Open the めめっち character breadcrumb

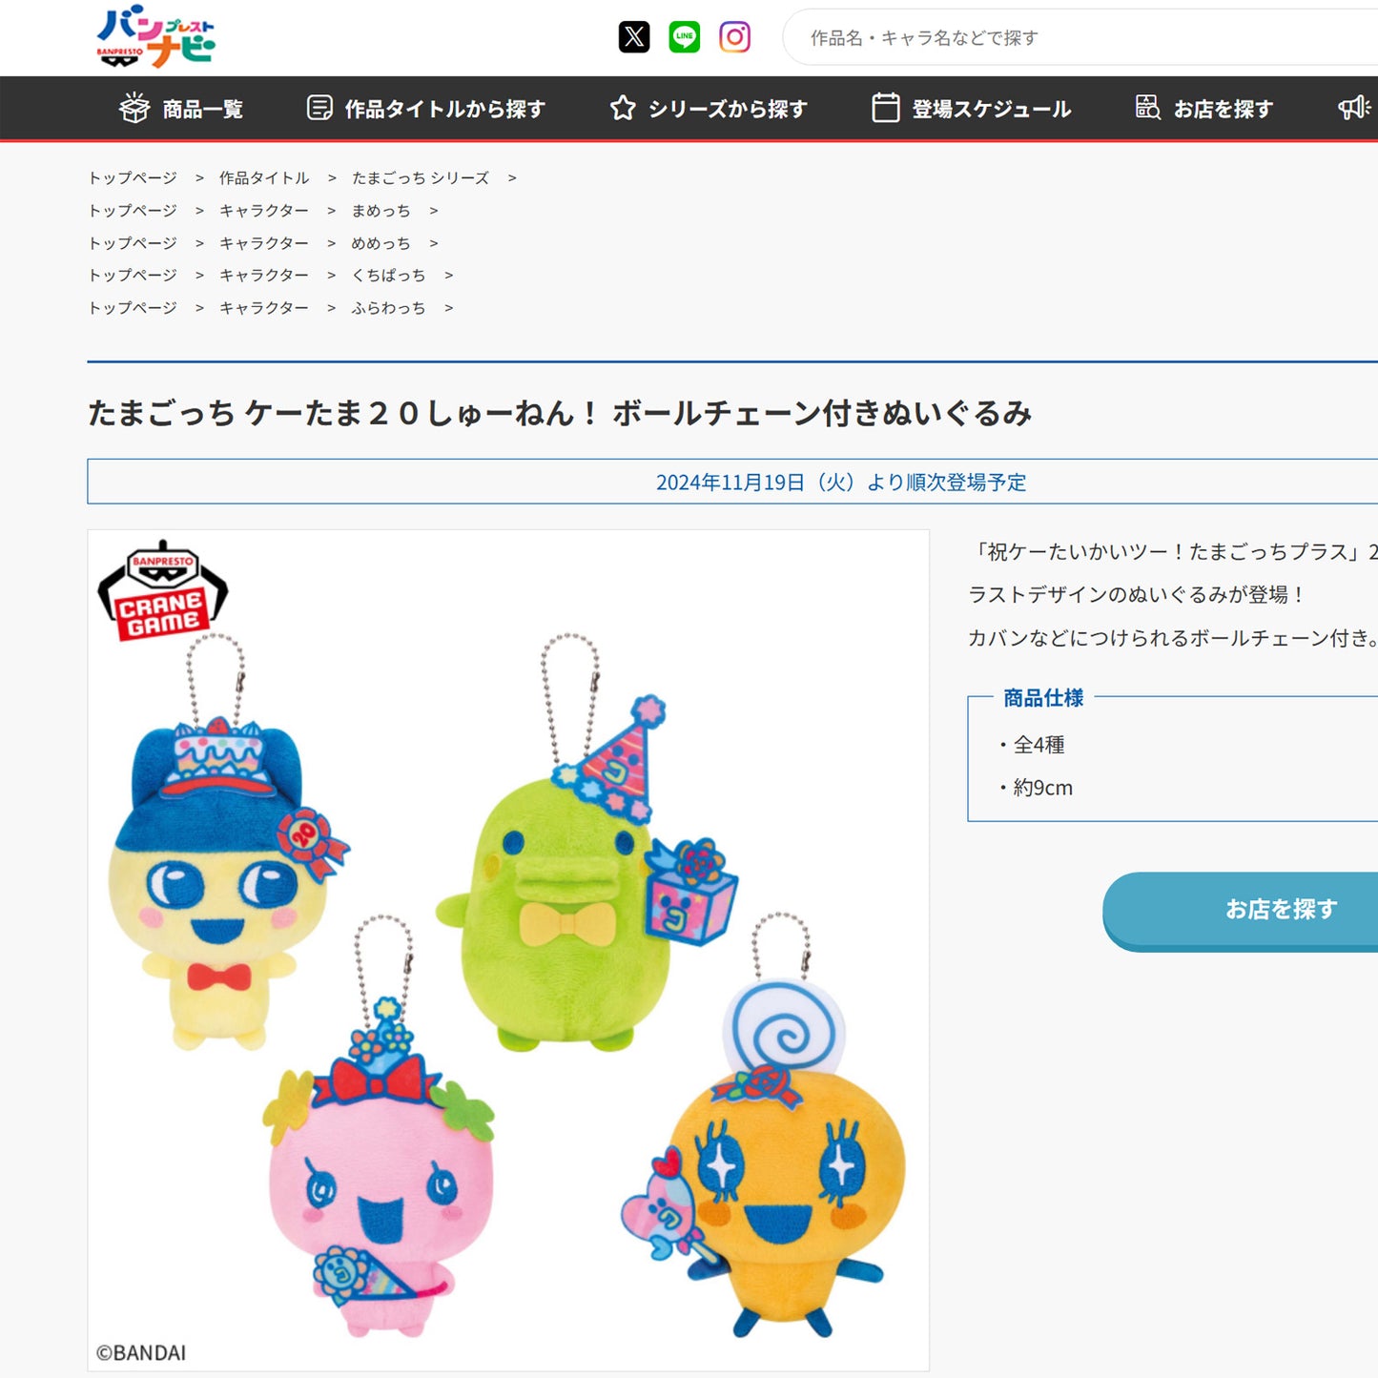pyautogui.click(x=380, y=243)
